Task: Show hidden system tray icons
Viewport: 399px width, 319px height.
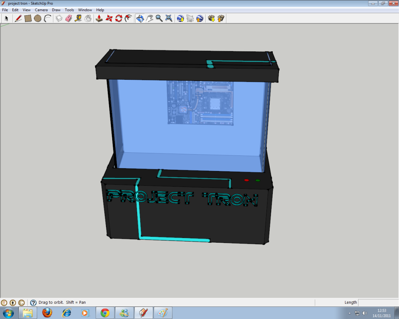Action: (349, 313)
